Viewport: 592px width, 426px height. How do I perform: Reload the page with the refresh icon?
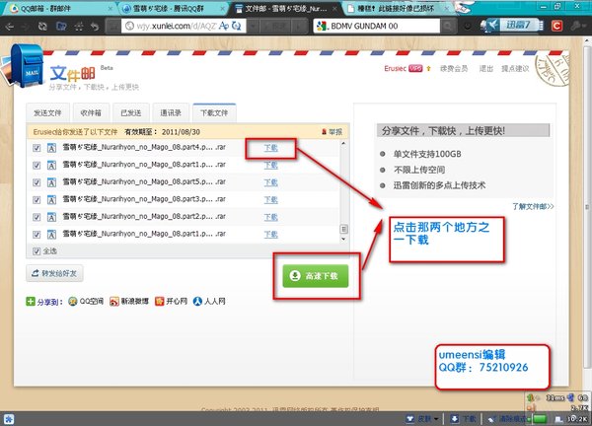coord(42,26)
